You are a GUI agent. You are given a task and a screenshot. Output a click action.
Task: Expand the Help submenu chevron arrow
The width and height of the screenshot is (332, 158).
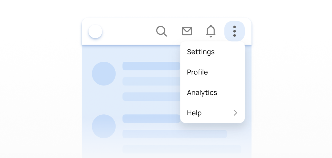(x=235, y=113)
